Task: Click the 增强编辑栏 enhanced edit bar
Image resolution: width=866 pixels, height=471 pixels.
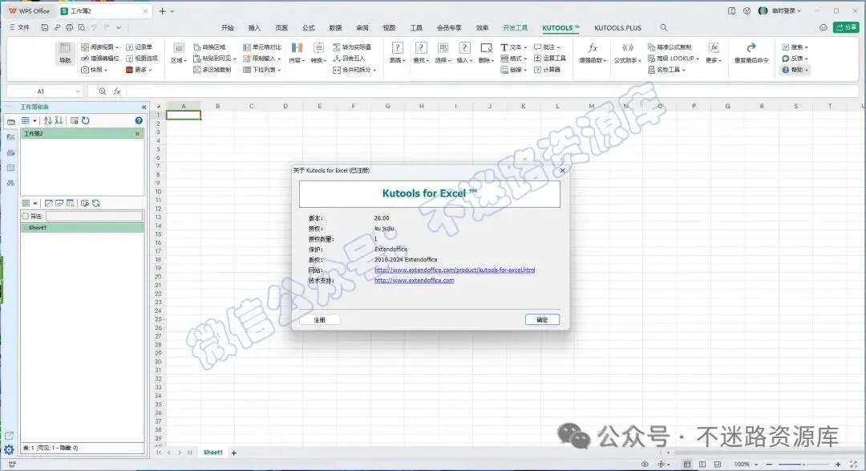Action: 100,59
